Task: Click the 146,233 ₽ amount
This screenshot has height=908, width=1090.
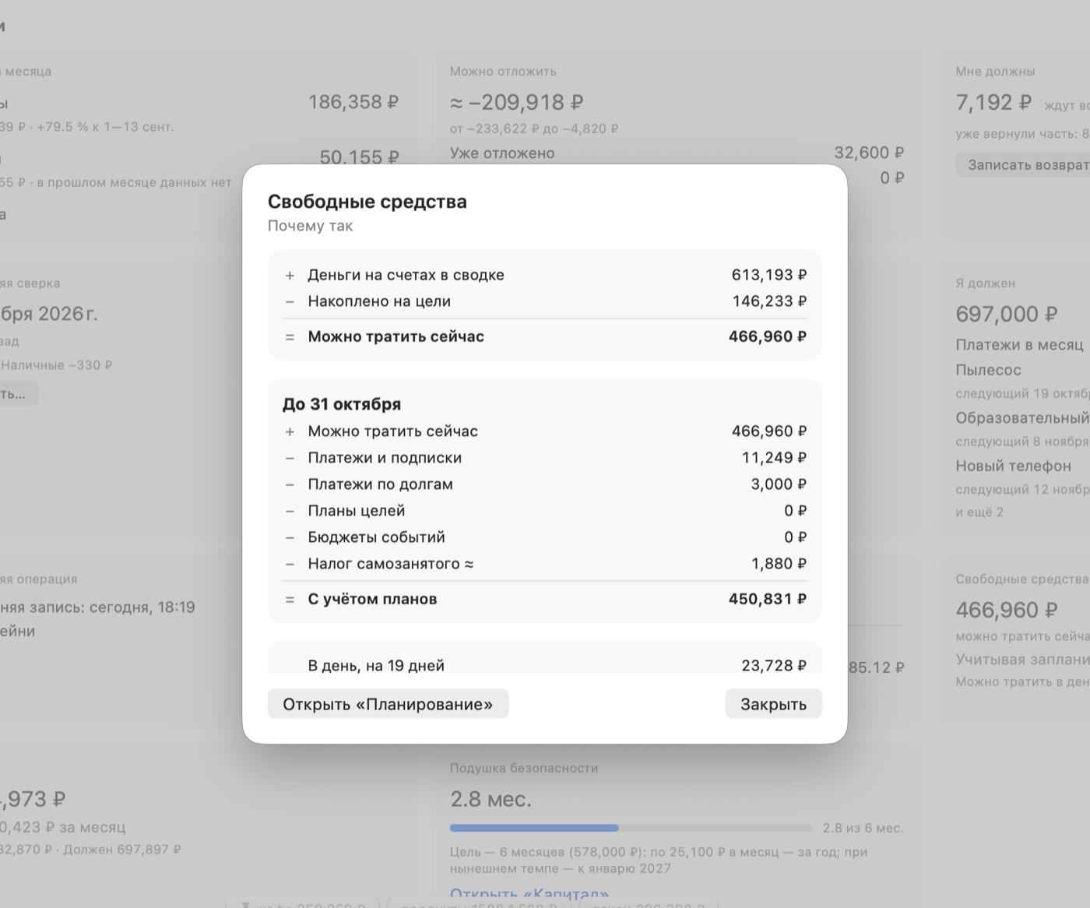Action: [x=769, y=301]
